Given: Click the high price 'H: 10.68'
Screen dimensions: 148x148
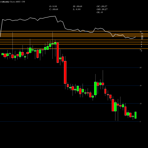Looking at the screenshot, I should [x=78, y=7].
